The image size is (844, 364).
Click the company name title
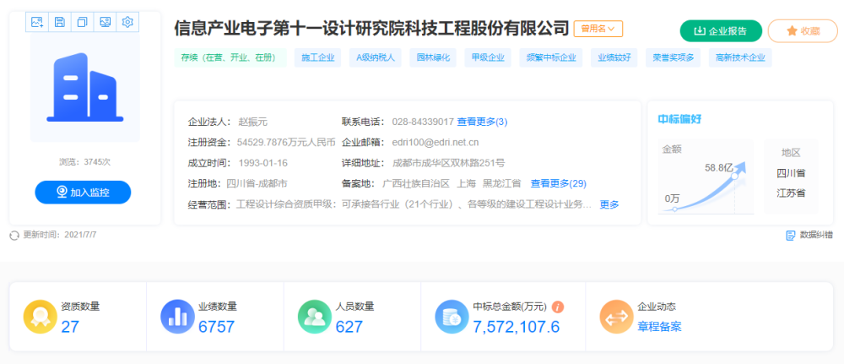(371, 28)
